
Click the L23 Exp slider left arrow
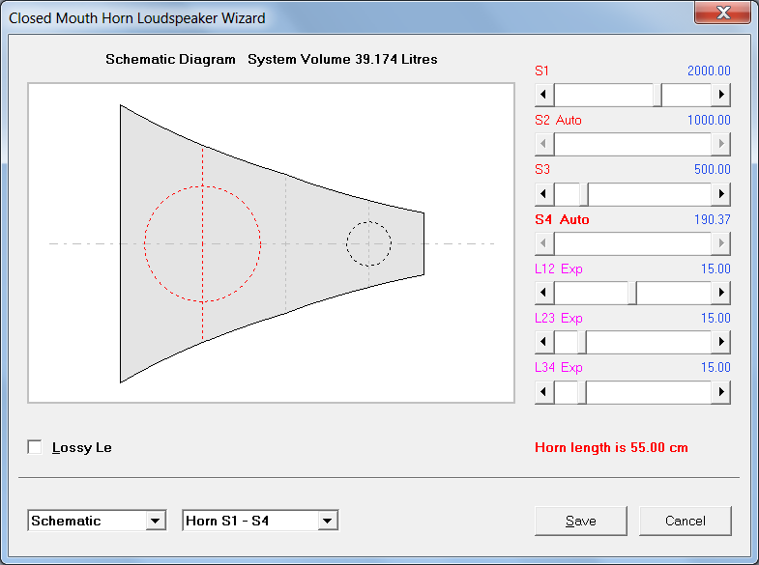click(544, 342)
